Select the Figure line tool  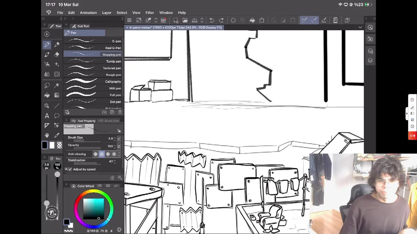click(x=57, y=106)
